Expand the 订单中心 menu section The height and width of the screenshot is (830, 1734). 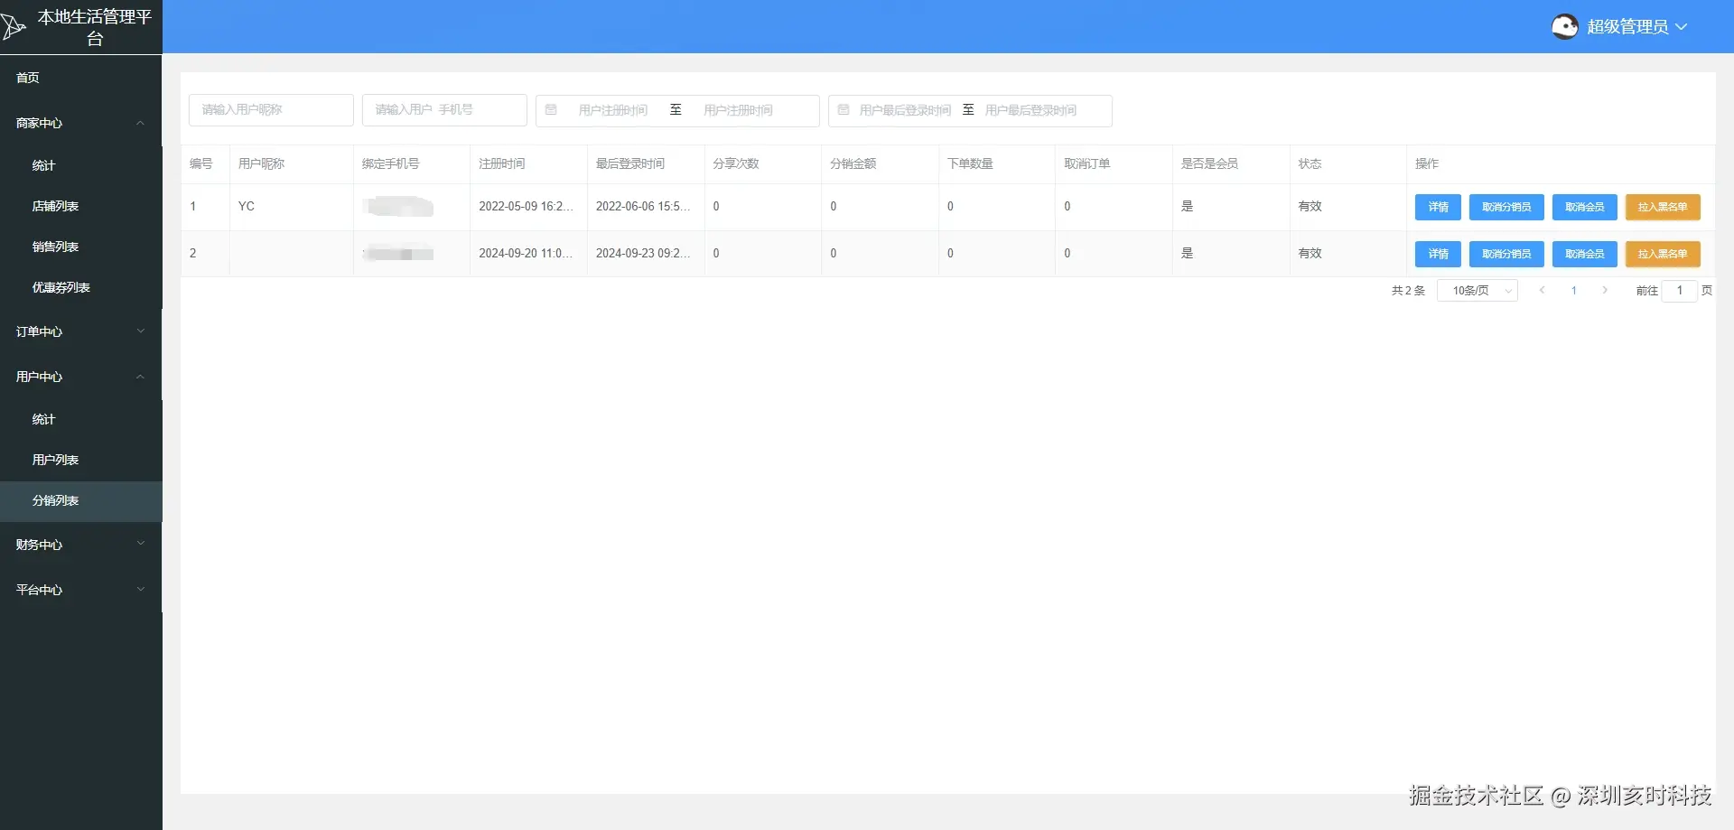(80, 331)
